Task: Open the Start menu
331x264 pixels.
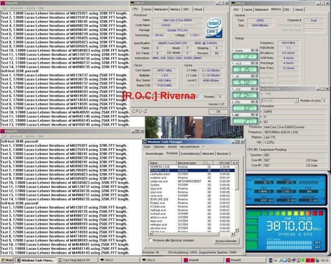Action: click(x=7, y=260)
